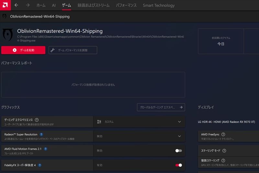Click the AMD logo icon
259x173 pixels.
[x=5, y=5]
